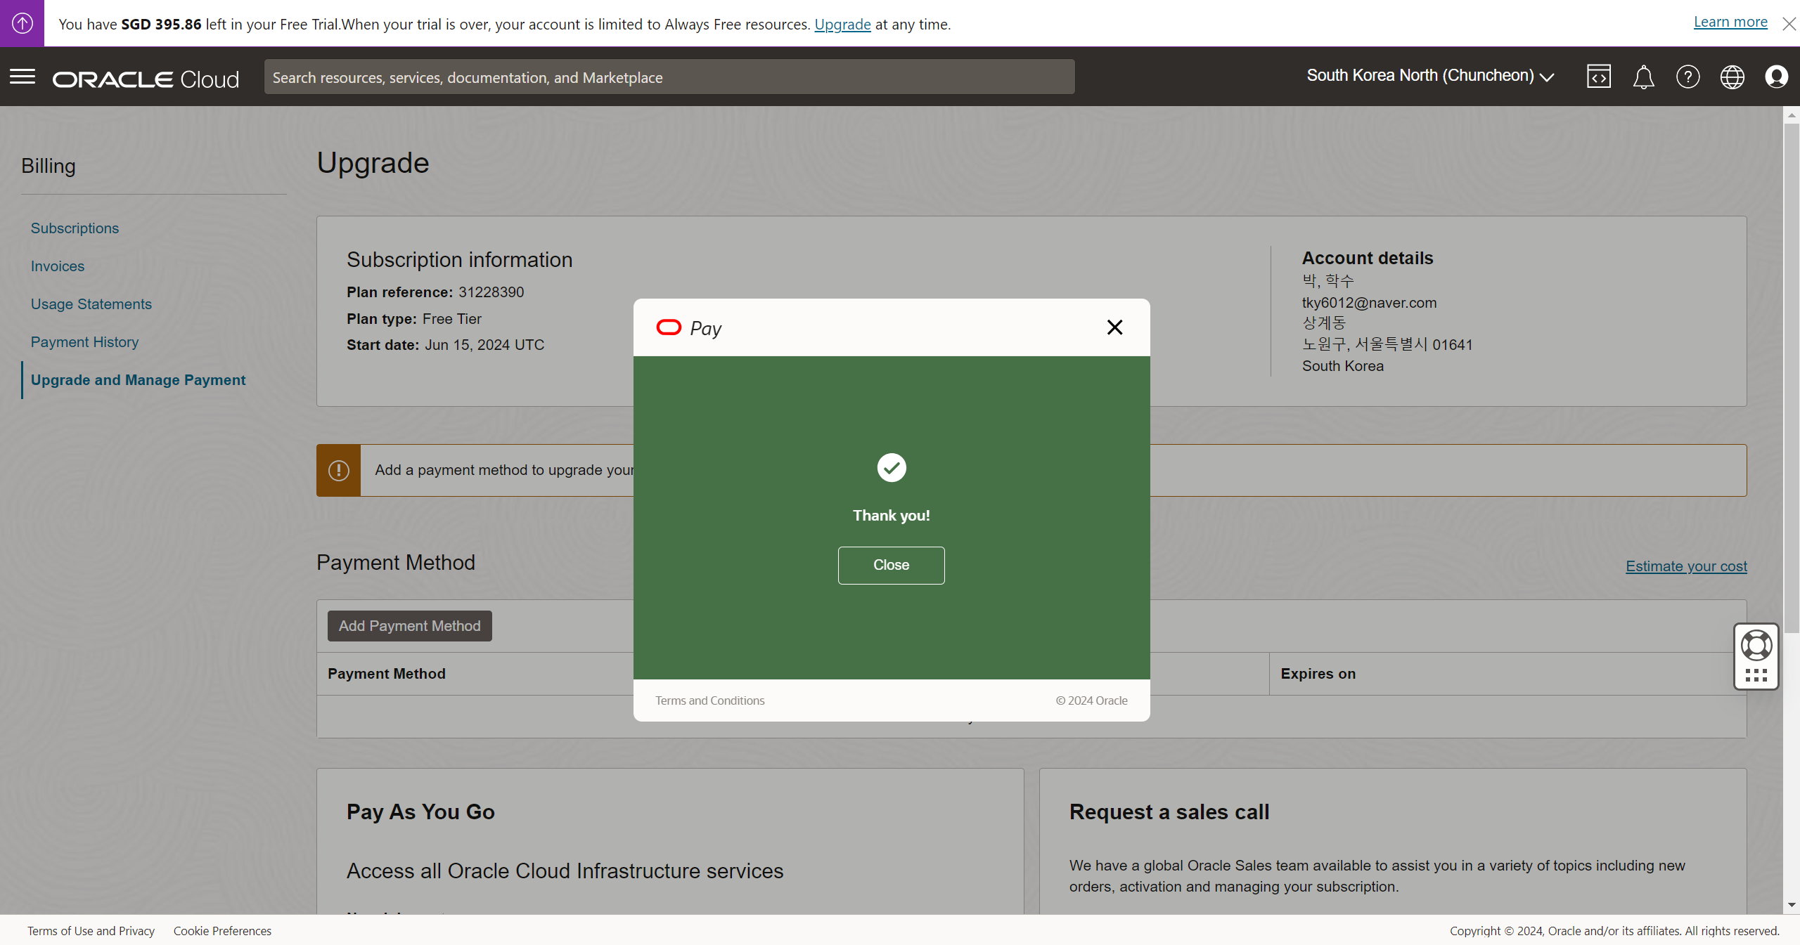
Task: Click the © 2024 Oracle dialog footer text
Action: tap(1091, 700)
